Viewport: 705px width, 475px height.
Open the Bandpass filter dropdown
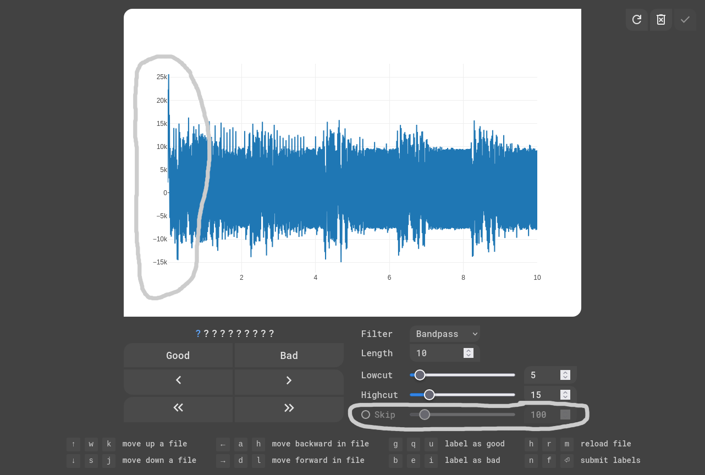444,334
